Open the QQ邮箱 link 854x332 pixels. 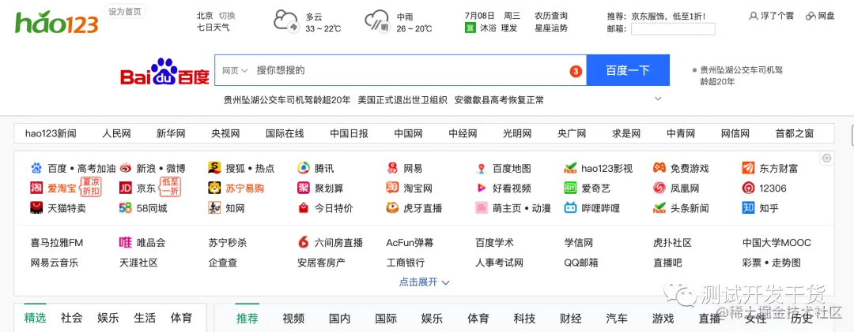point(581,263)
